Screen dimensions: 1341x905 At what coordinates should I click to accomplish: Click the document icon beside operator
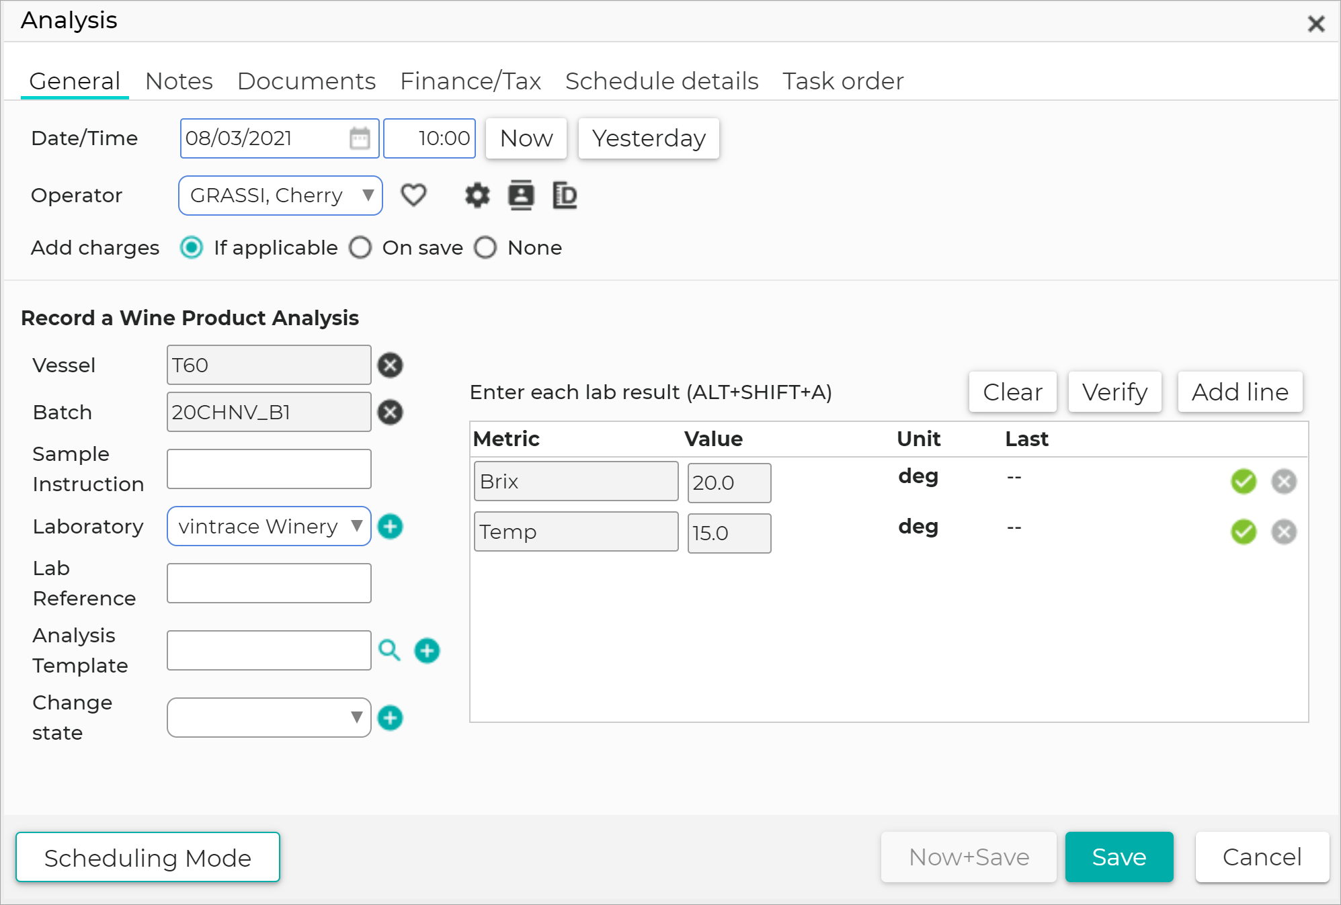coord(565,196)
